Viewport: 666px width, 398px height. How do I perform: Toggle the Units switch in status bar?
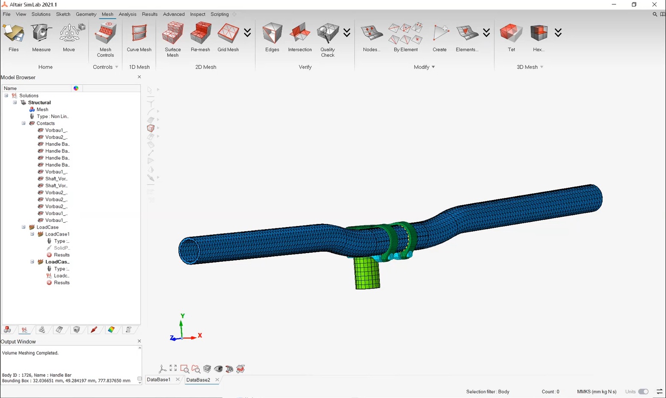643,392
